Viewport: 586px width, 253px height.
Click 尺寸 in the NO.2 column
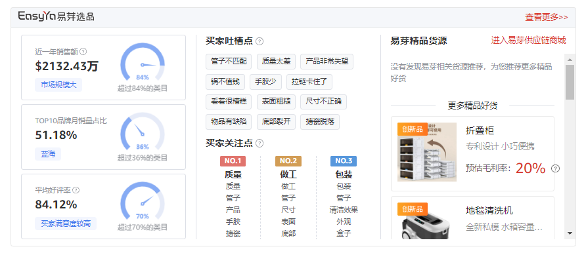coord(288,210)
